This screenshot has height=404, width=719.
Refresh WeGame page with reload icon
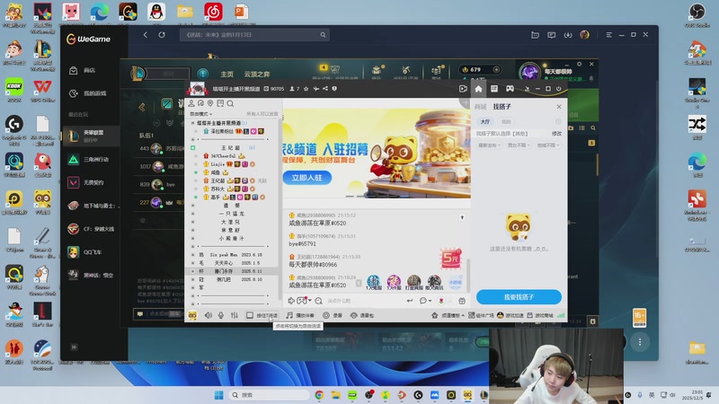[162, 35]
